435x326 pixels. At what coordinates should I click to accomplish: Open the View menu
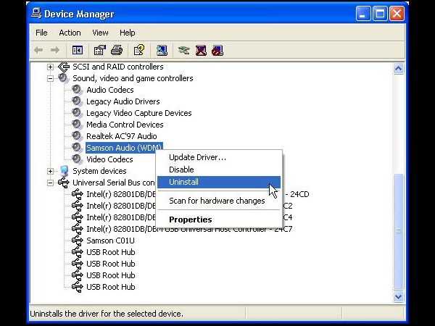[100, 33]
